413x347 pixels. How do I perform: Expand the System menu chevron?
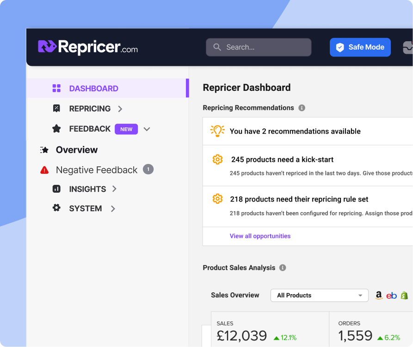point(112,209)
